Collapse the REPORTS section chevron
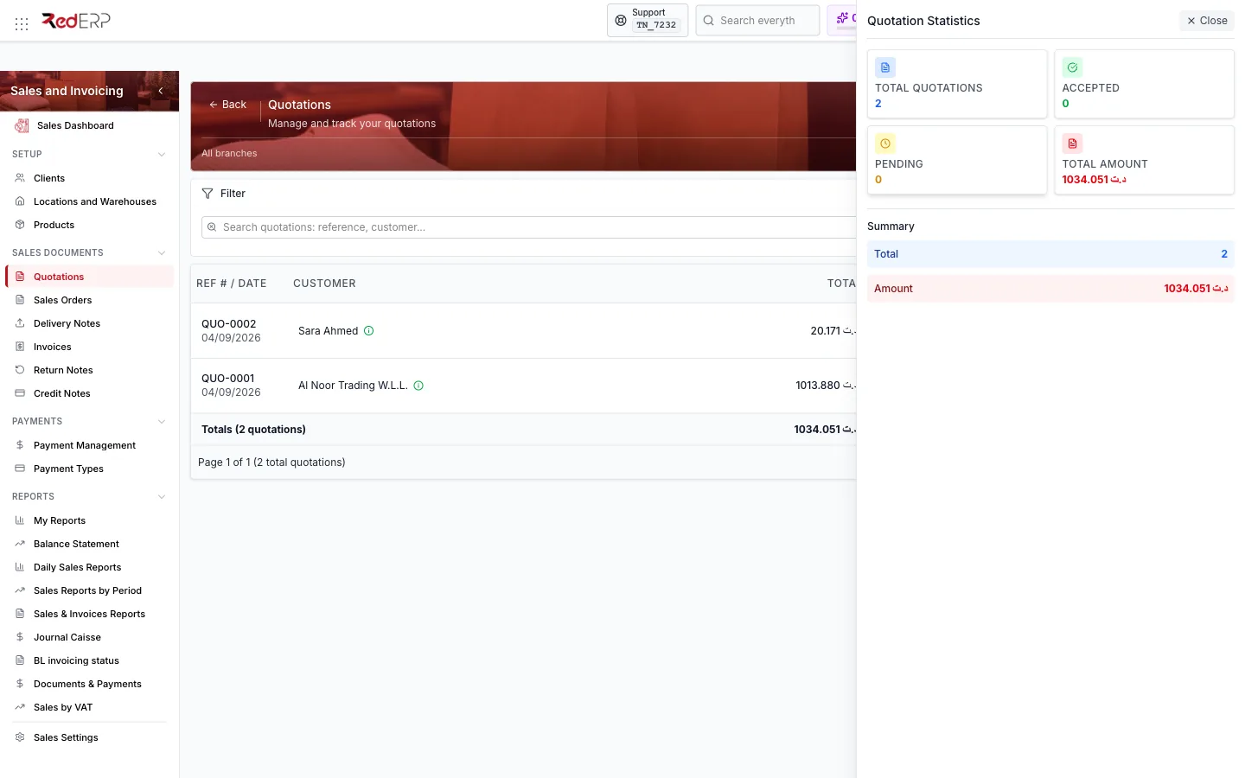Screen dimensions: 1245x778 [162, 497]
